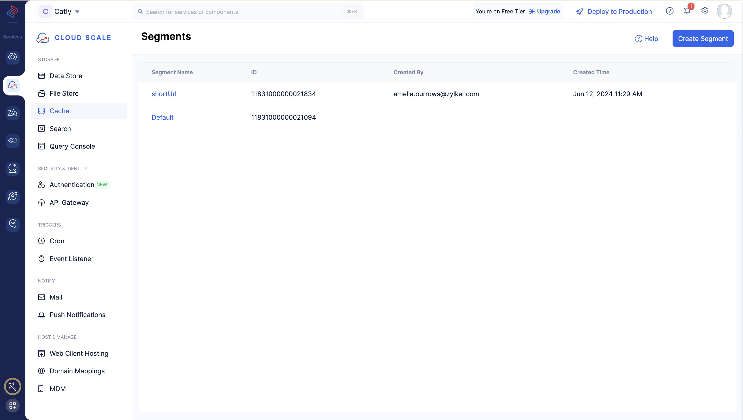Click the Upgrade tier button

click(548, 11)
